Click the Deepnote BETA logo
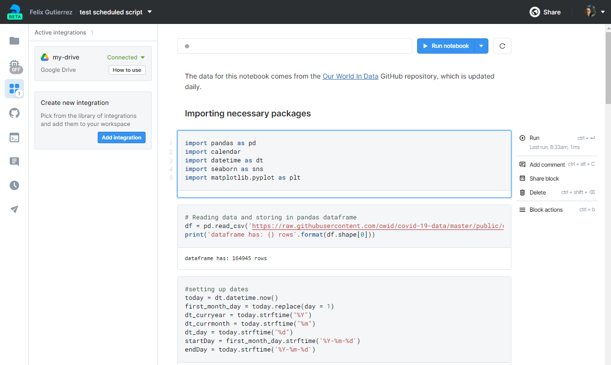611x365 pixels. point(15,12)
